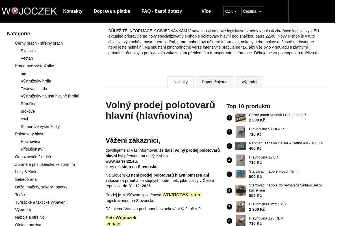339x226 pixels.
Task: Open Hlavňovina 223 REM product link
Action: [266, 218]
